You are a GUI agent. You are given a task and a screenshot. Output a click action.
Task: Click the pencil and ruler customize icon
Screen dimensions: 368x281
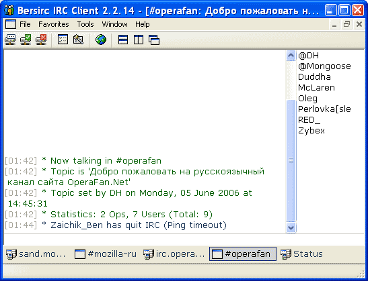click(x=79, y=40)
